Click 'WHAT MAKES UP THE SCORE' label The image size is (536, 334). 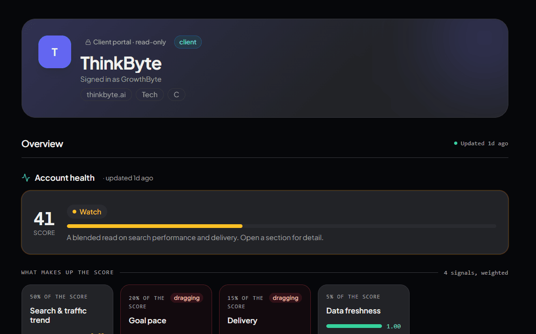tap(67, 272)
